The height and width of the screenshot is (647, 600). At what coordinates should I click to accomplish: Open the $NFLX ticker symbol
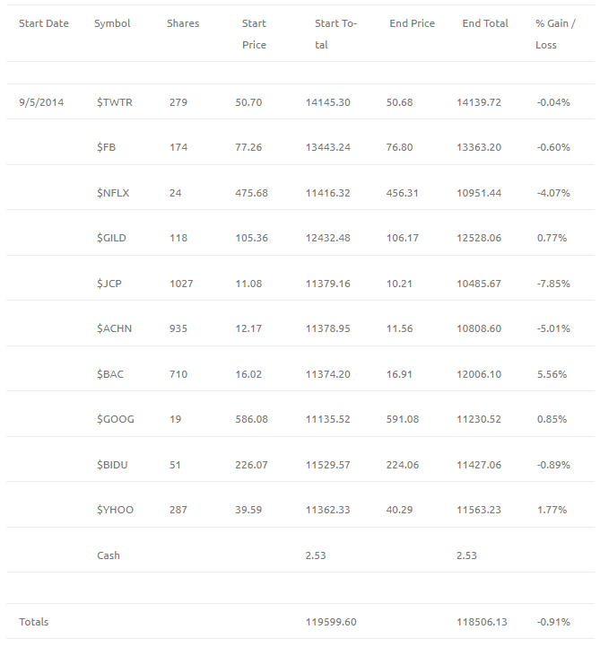[113, 193]
